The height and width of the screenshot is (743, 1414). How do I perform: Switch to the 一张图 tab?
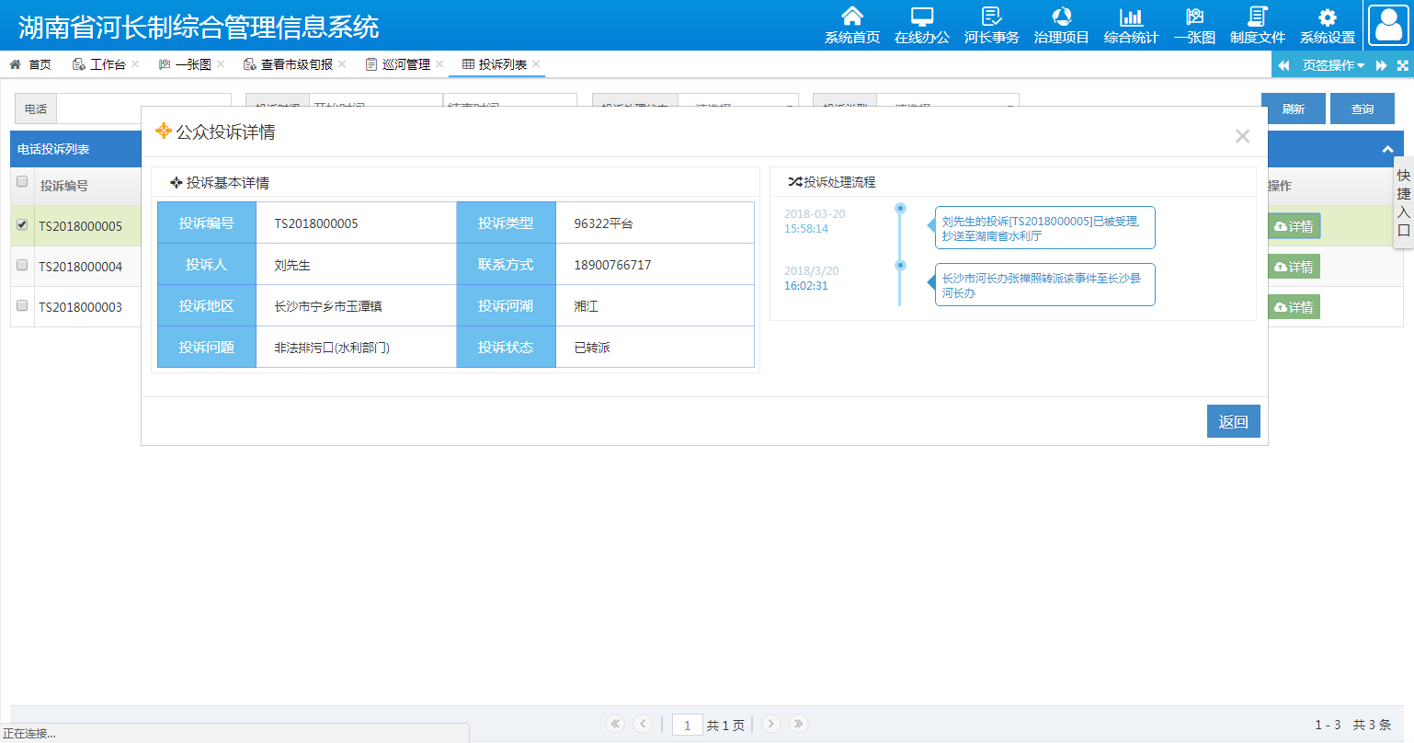(185, 64)
